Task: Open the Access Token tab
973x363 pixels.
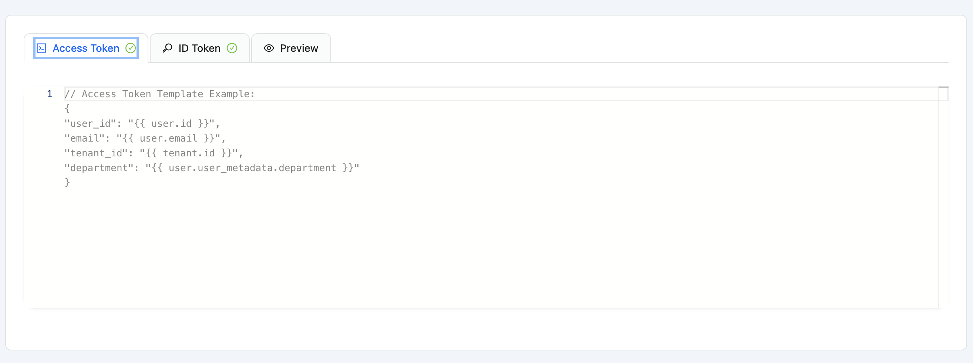Action: click(86, 48)
